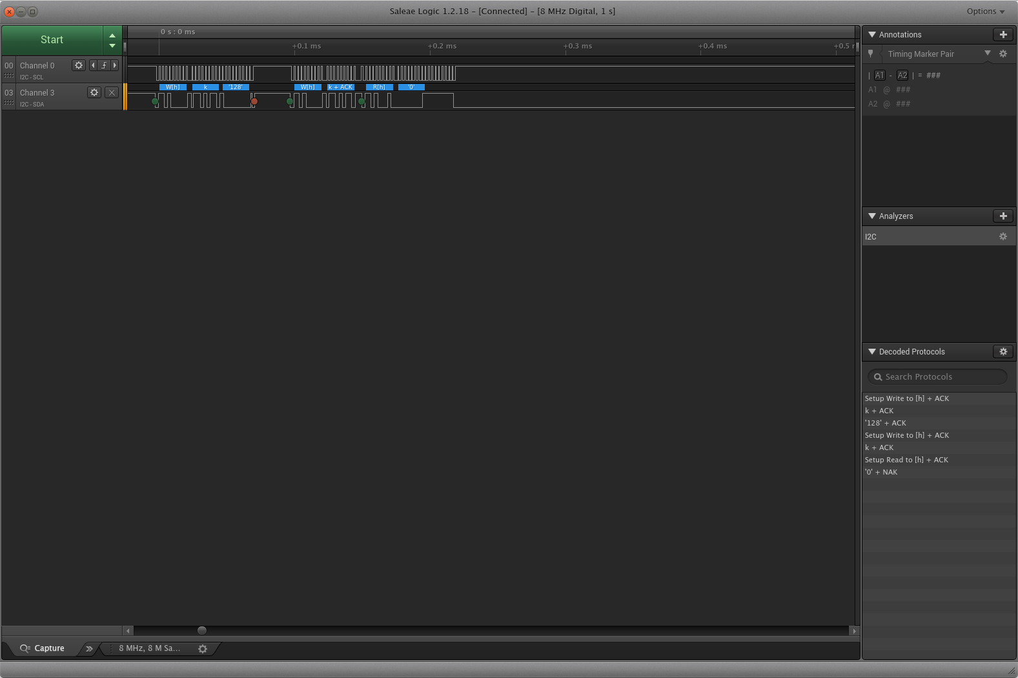Open I2C analyzer settings gear

coord(1003,237)
